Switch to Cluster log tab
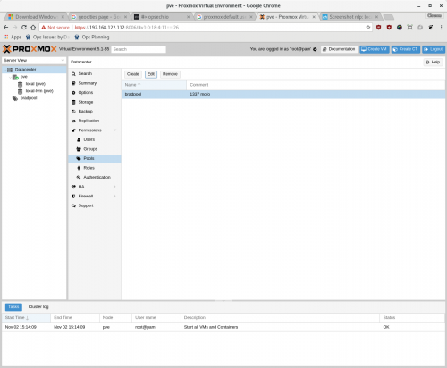Viewport: 447px width, 368px height. coord(38,307)
